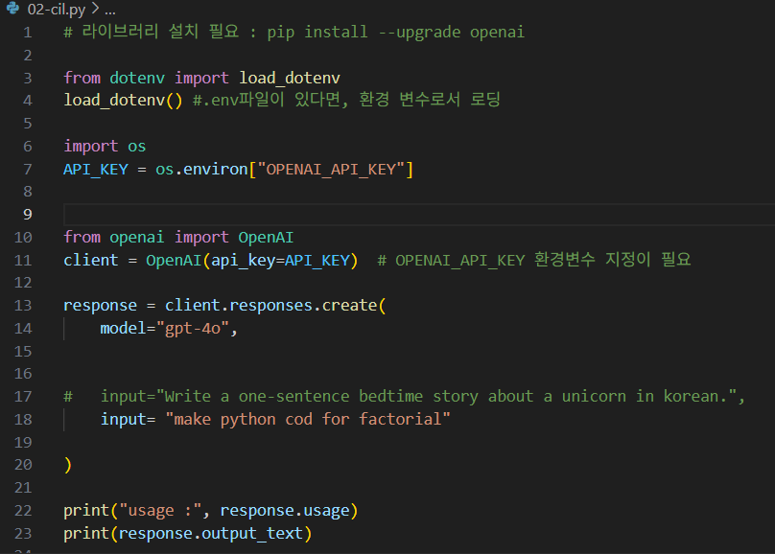Click line number 11 in gutter

pyautogui.click(x=23, y=260)
